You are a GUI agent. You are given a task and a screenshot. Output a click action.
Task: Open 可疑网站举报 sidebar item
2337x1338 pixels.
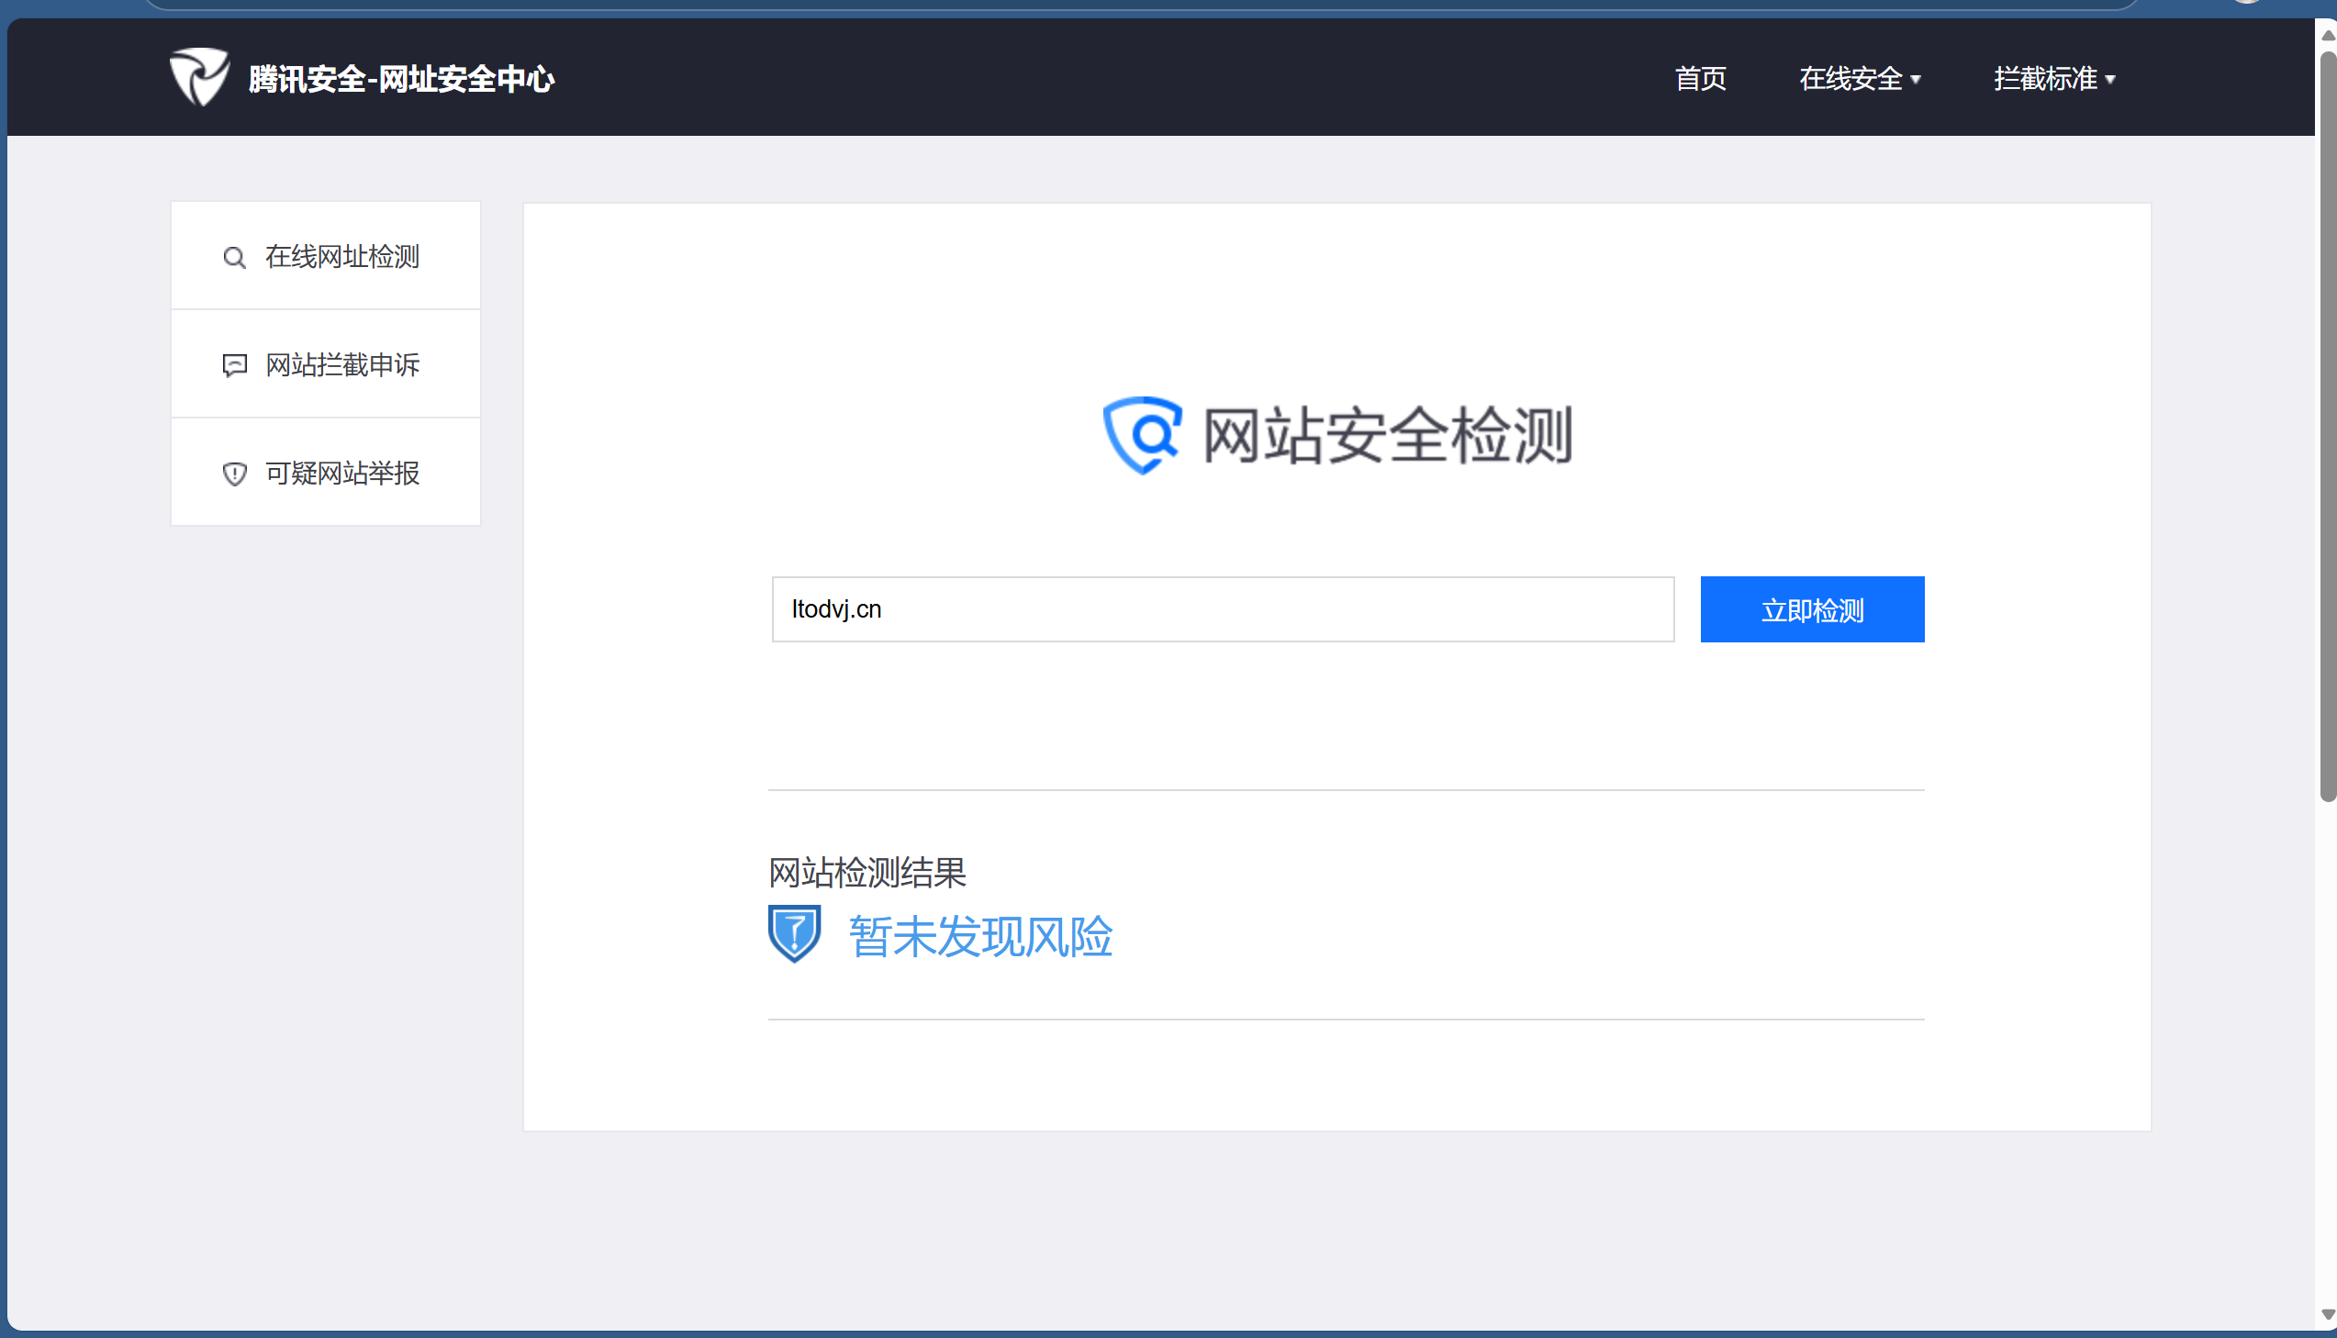pos(341,474)
